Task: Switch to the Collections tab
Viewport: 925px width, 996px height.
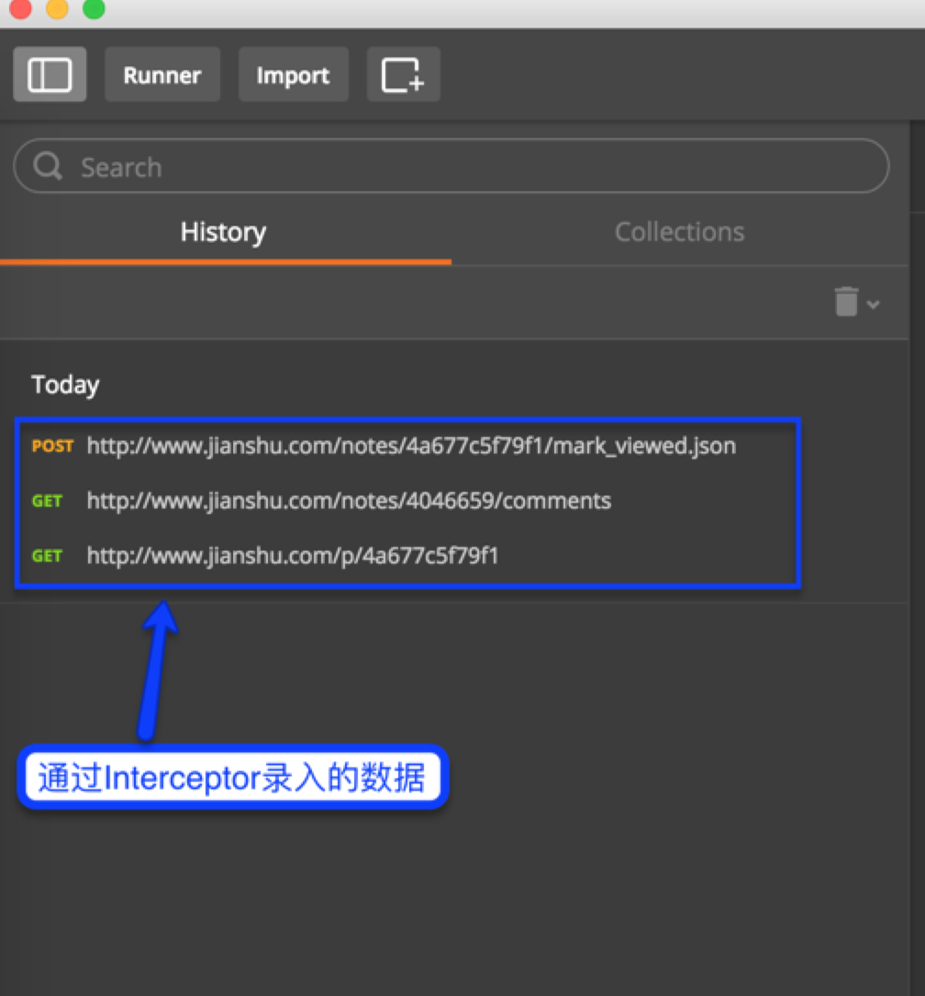Action: click(680, 232)
